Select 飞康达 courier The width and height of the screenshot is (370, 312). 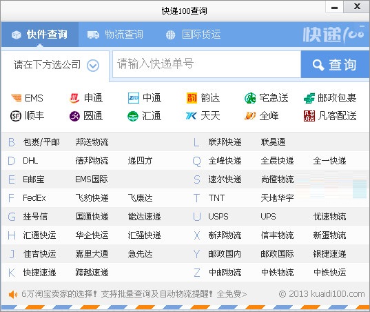point(140,198)
